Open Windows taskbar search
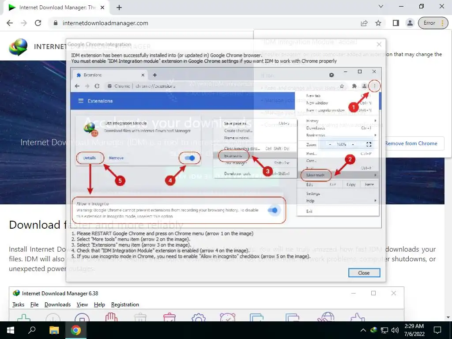This screenshot has width=452, height=339. coord(32,330)
